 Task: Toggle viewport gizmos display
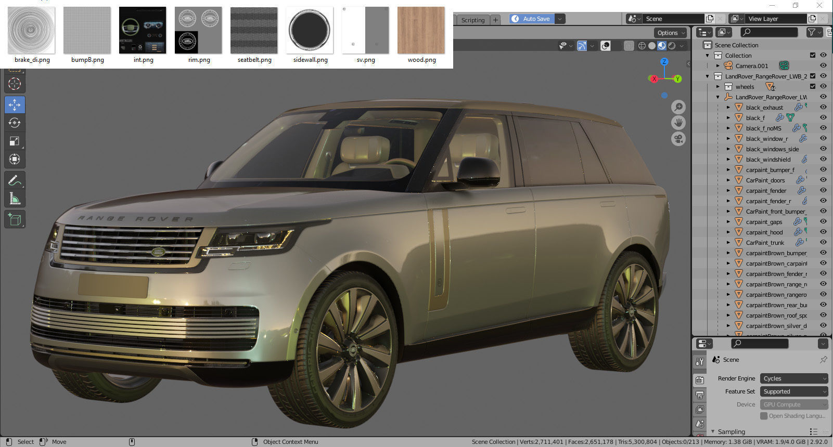582,46
